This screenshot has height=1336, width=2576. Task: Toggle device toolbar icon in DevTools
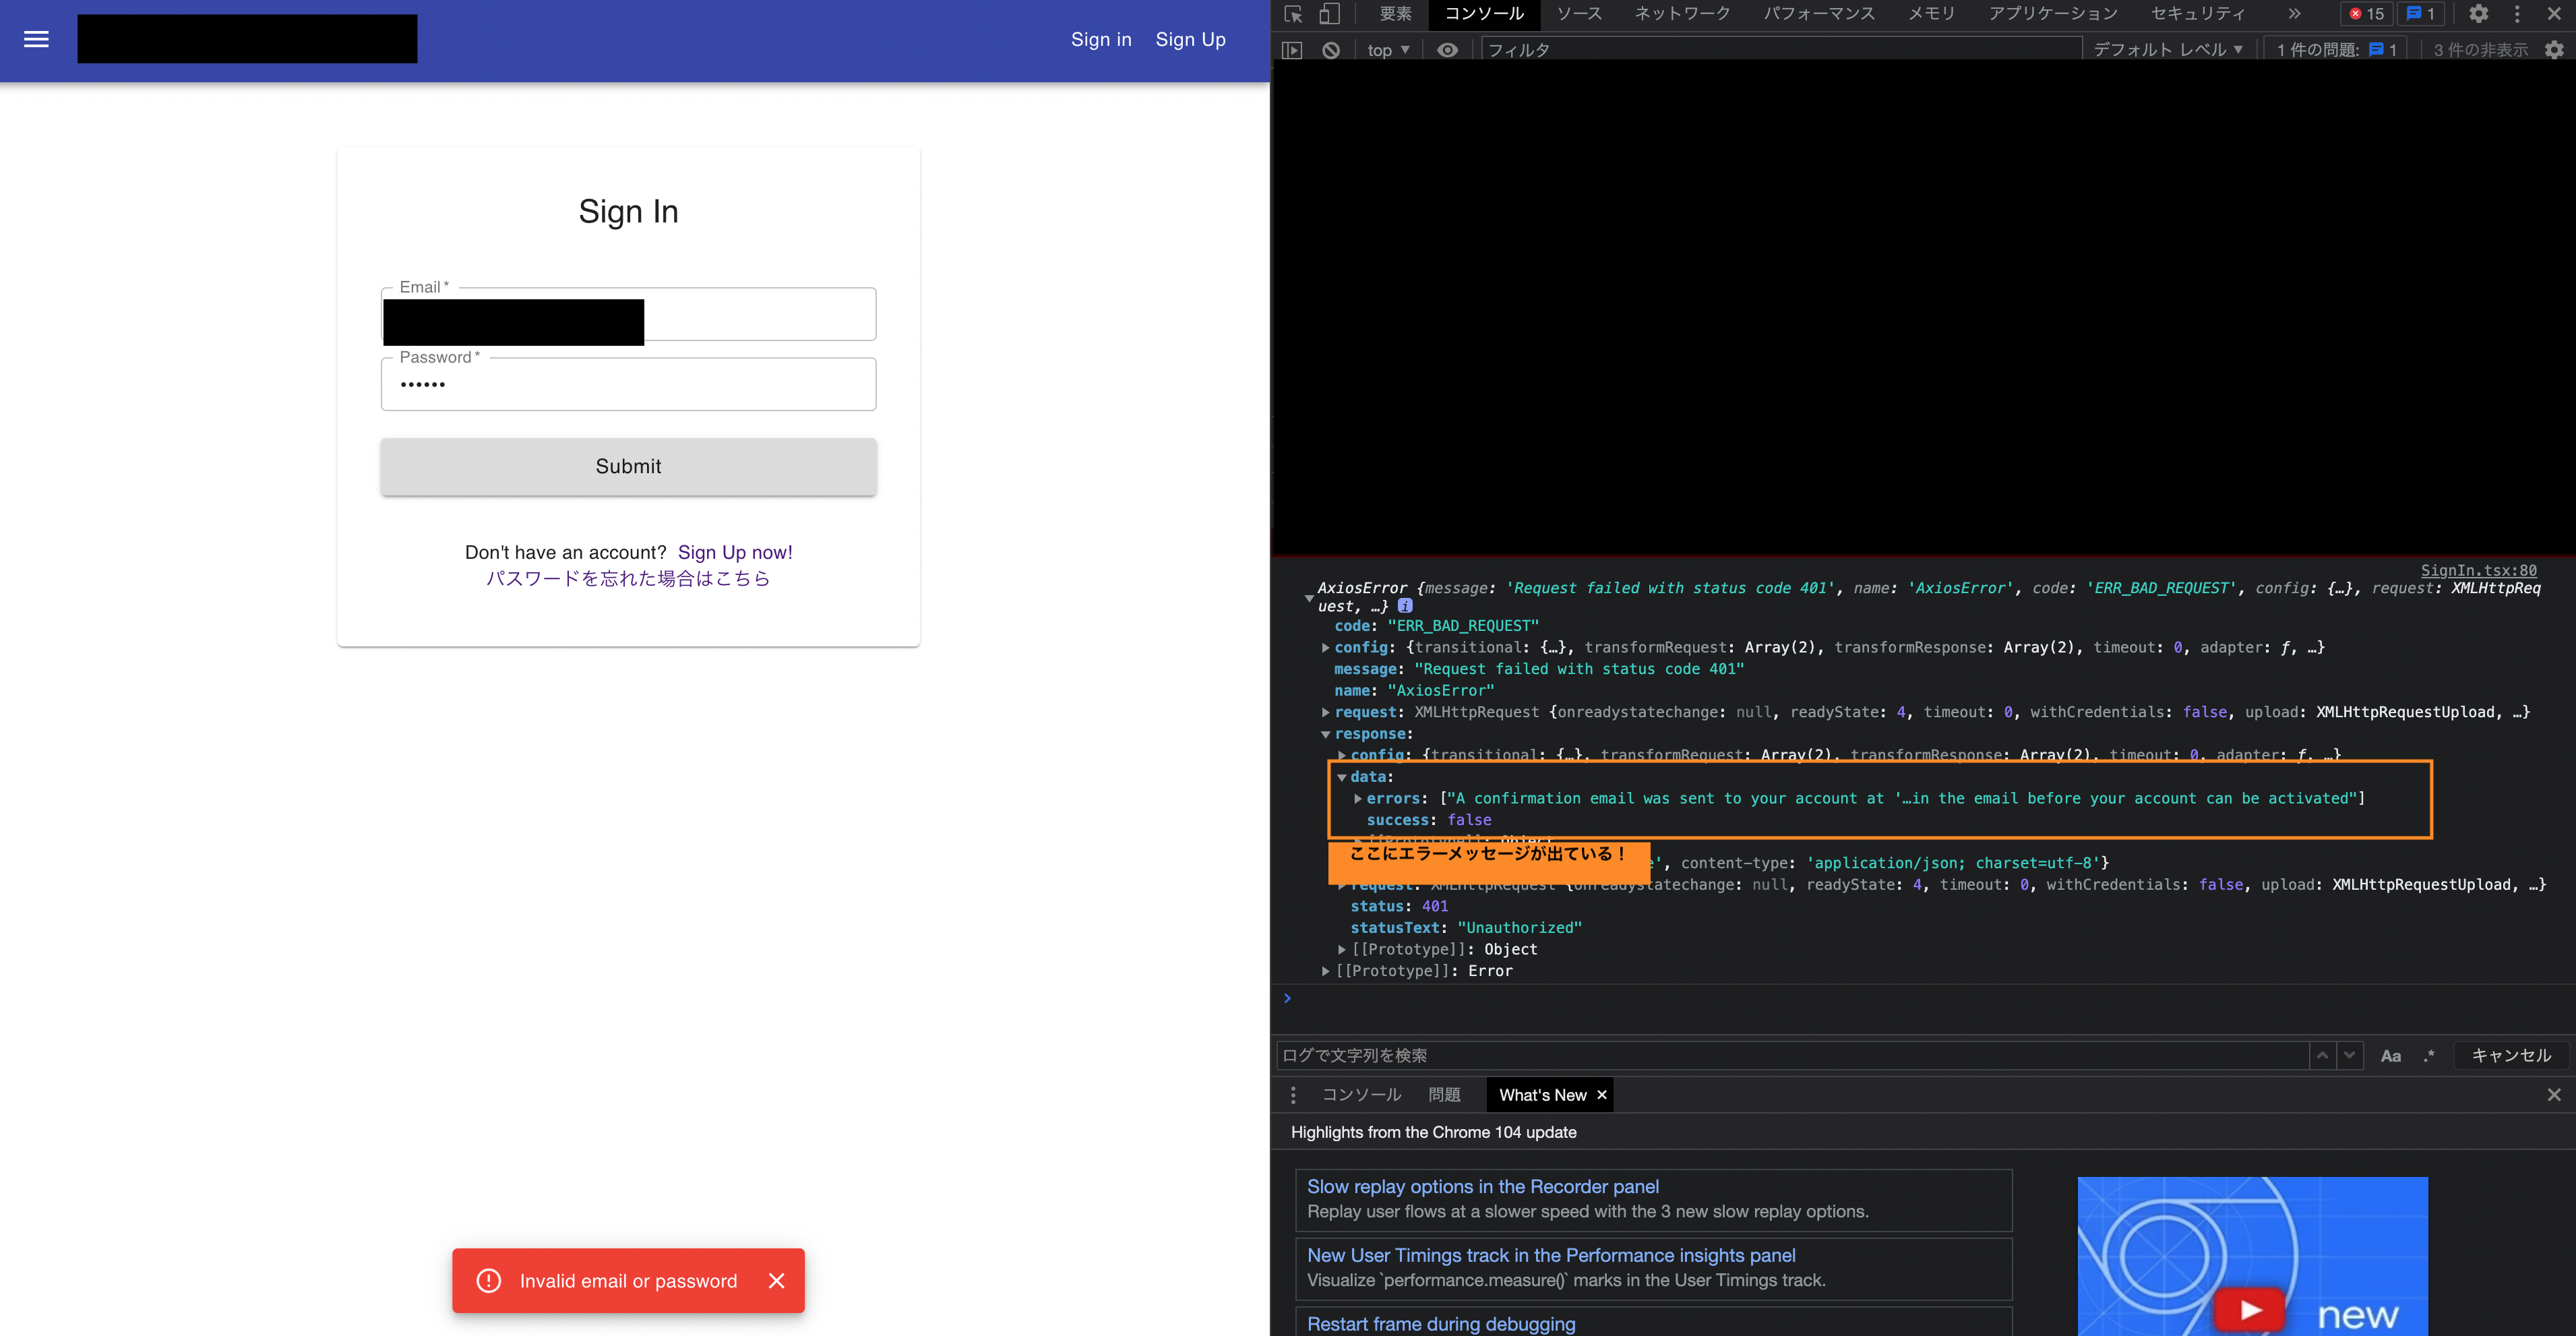click(1328, 14)
